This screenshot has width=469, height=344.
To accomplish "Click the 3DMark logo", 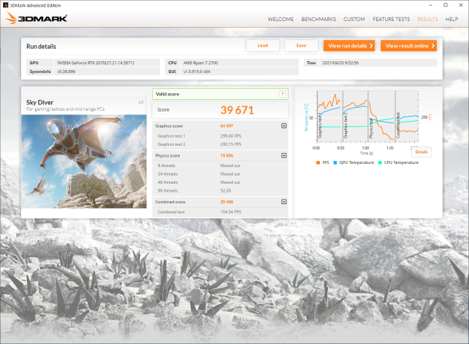I will [37, 18].
